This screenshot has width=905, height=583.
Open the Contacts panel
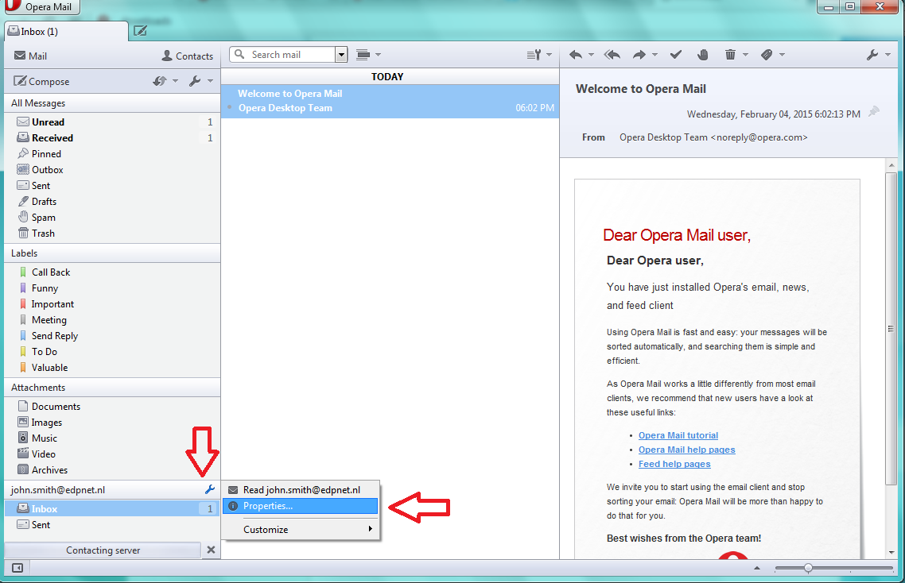pyautogui.click(x=188, y=56)
